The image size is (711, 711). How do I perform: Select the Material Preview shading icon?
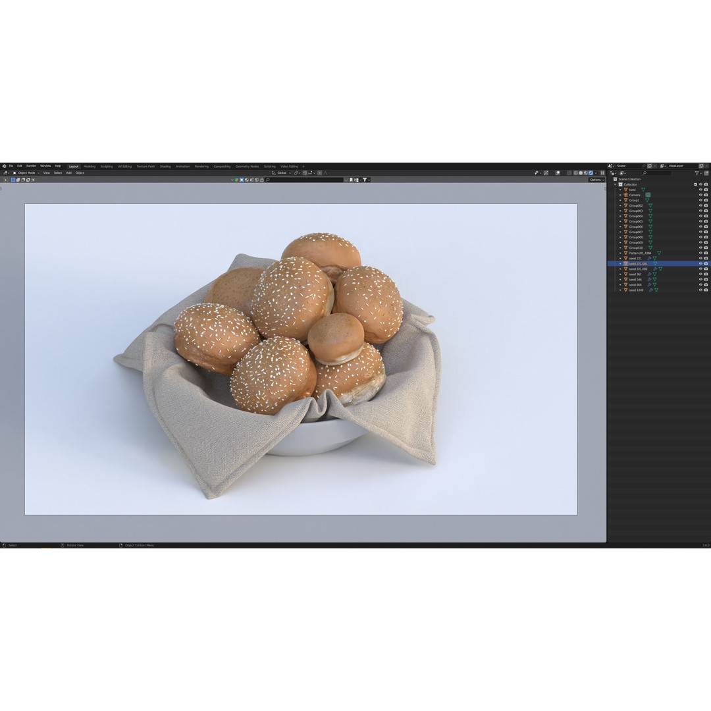coord(585,173)
